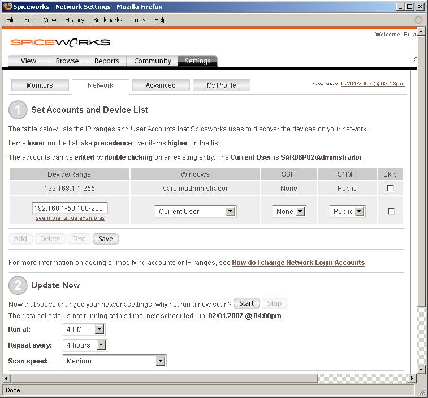Minimize the Firefox window
The height and width of the screenshot is (398, 428).
(x=400, y=7)
